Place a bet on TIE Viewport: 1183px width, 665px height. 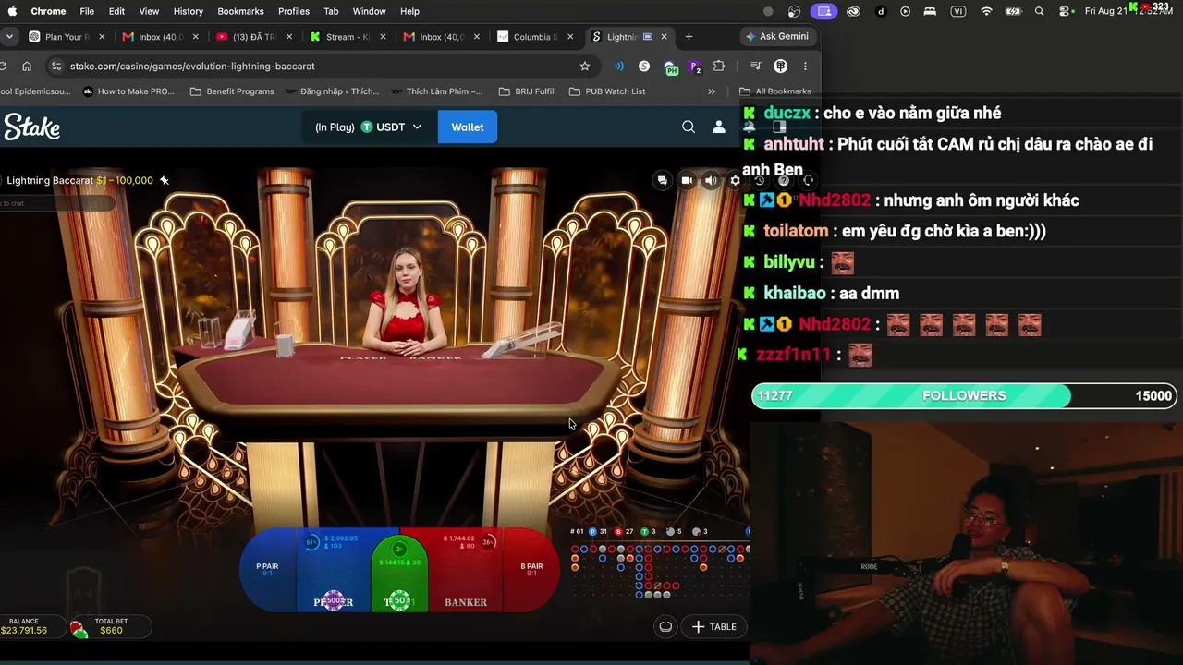399,573
